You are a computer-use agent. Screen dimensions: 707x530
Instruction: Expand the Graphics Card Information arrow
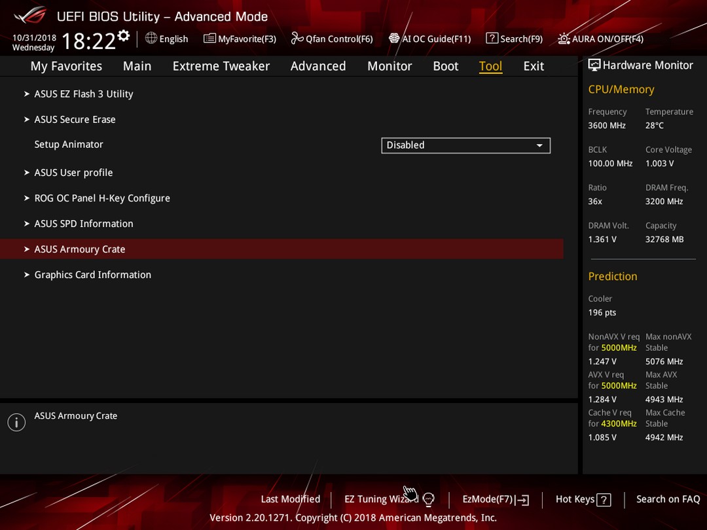pos(27,274)
